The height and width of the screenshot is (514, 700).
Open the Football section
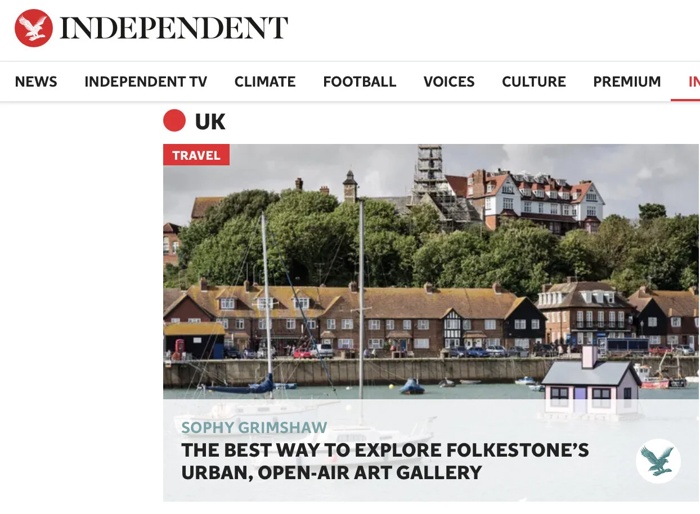click(360, 82)
